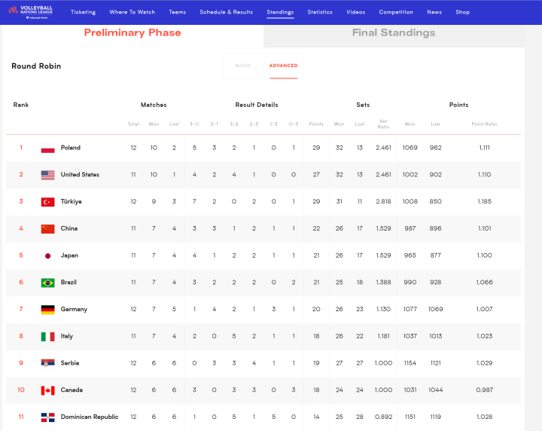
Task: Click Dominican Republic set ratio 0.892
Action: coord(383,417)
